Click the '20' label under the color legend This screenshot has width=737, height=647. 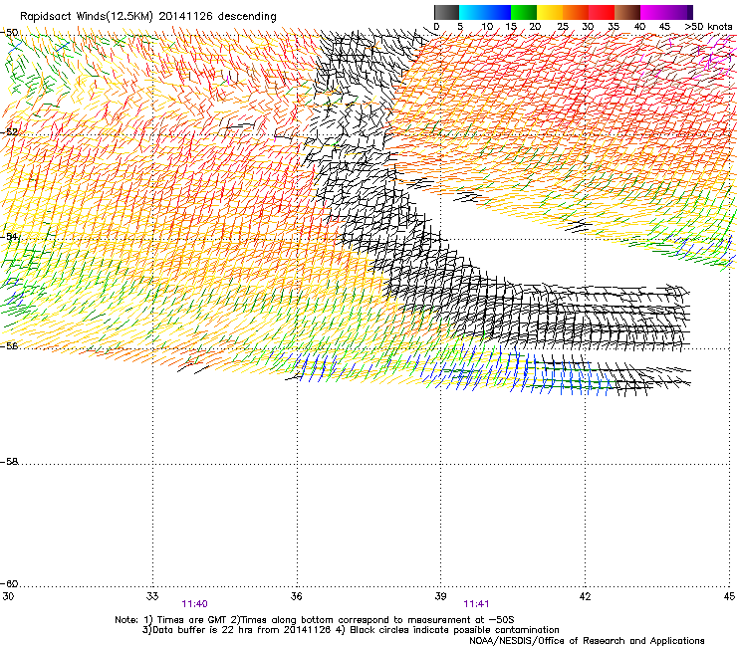(x=535, y=27)
